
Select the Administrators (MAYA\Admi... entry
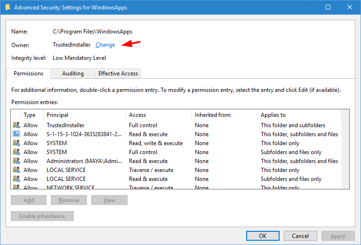click(84, 161)
